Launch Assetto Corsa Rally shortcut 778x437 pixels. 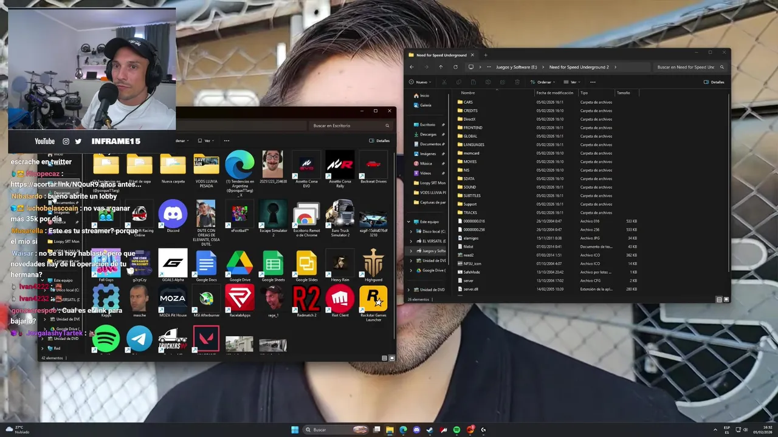tap(340, 169)
